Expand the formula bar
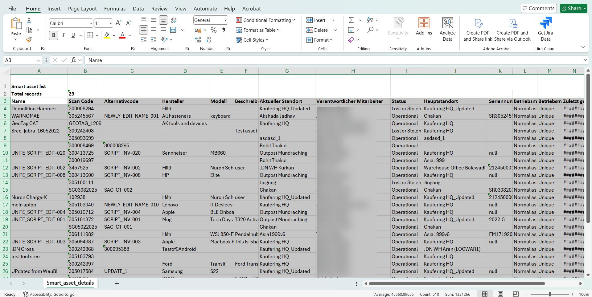This screenshot has height=297, width=592. (x=585, y=60)
